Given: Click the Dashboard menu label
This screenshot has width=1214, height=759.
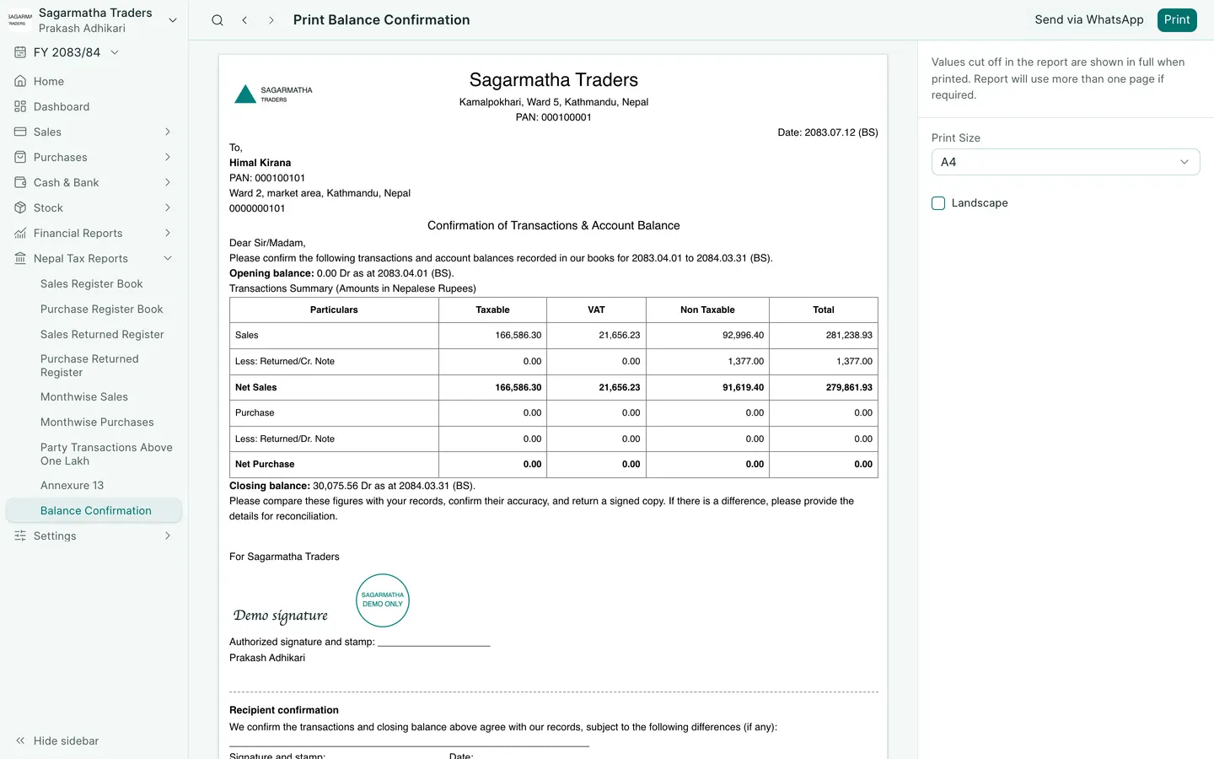Looking at the screenshot, I should (x=62, y=106).
